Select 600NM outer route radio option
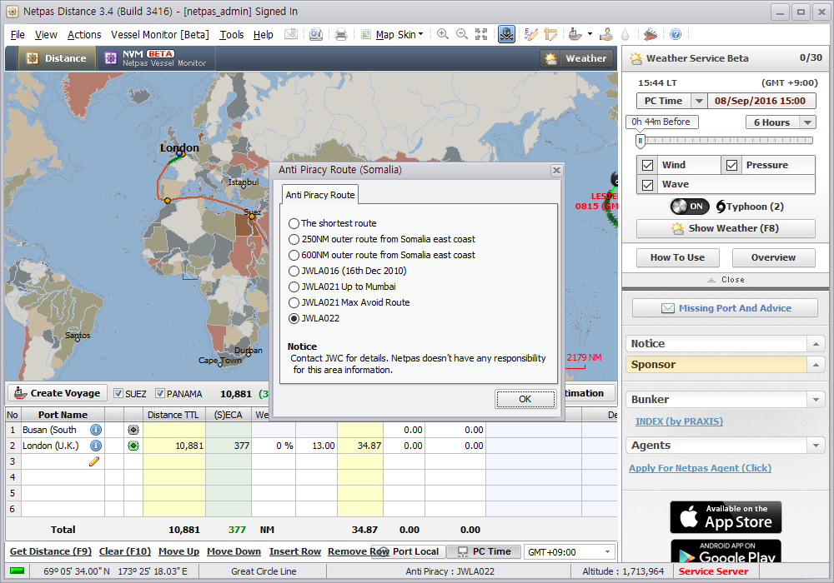The height and width of the screenshot is (583, 834). pyautogui.click(x=294, y=256)
